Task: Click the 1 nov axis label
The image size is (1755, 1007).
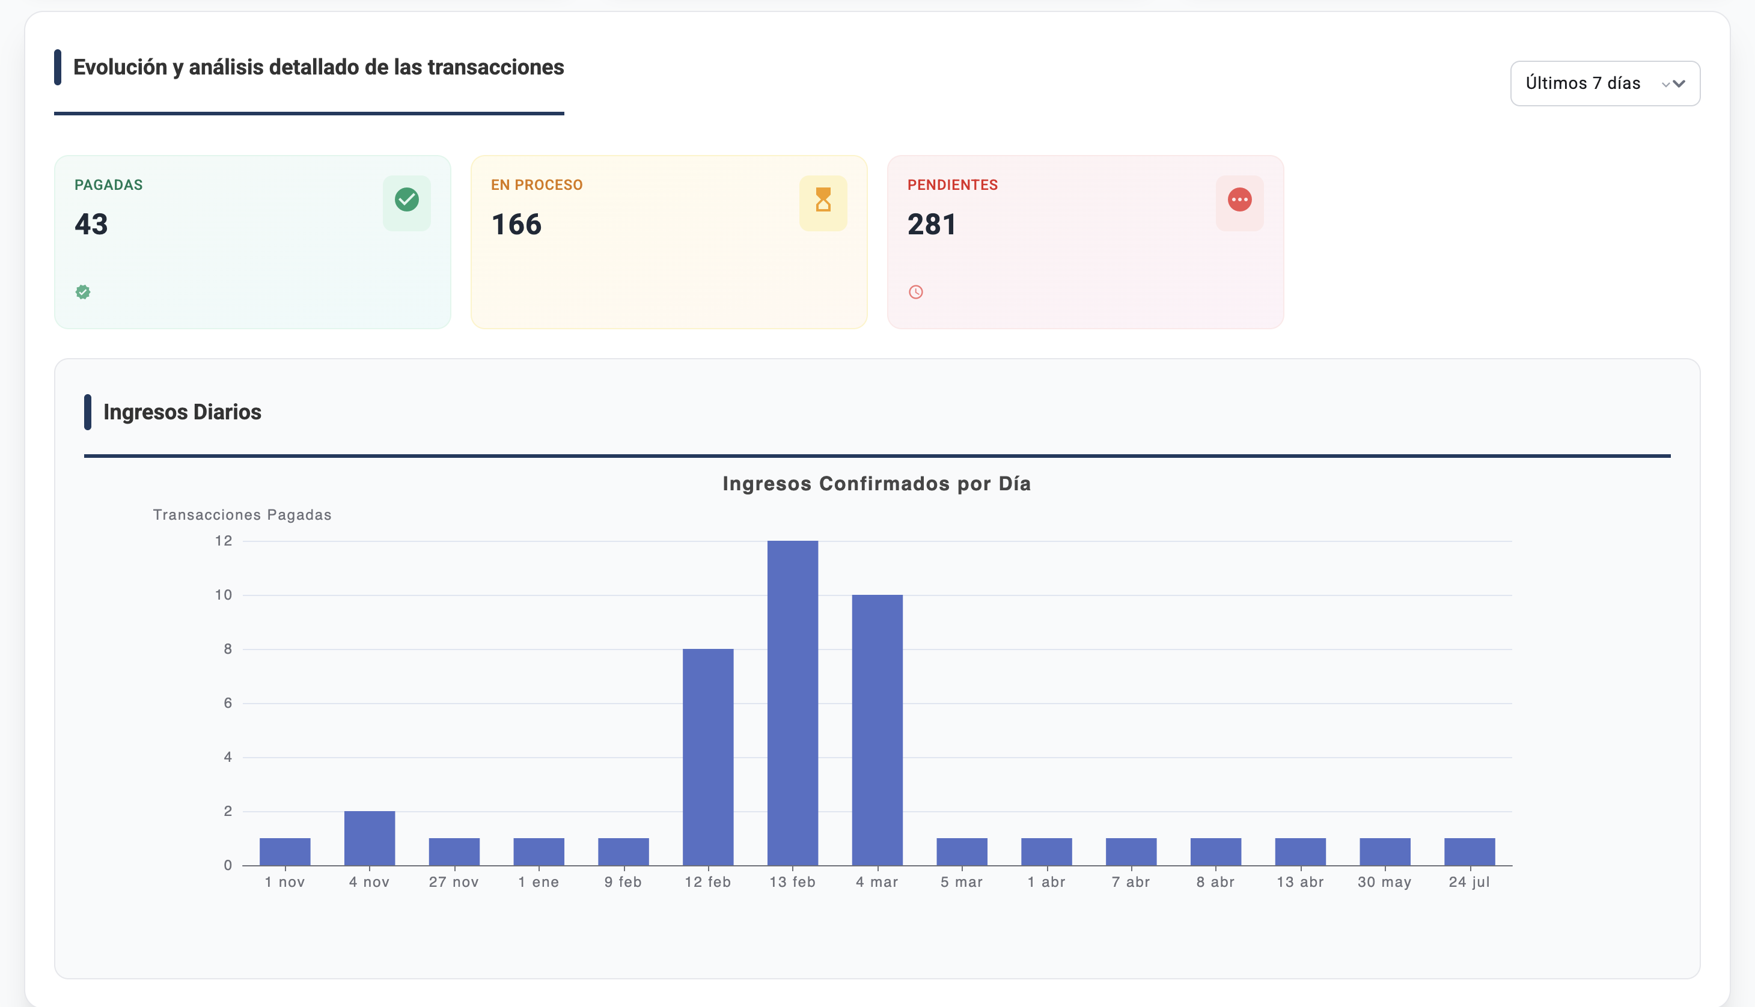Action: tap(284, 882)
